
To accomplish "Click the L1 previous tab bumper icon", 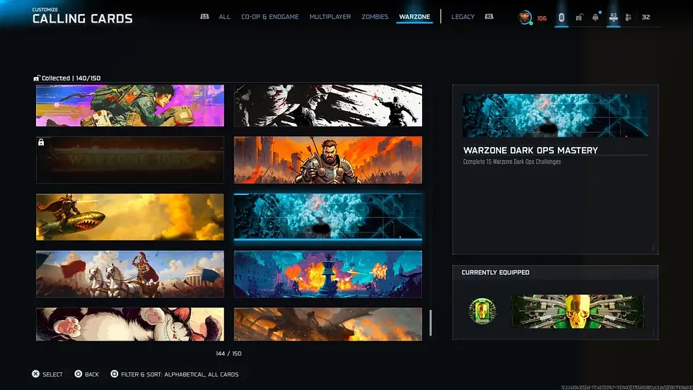I will pyautogui.click(x=204, y=16).
